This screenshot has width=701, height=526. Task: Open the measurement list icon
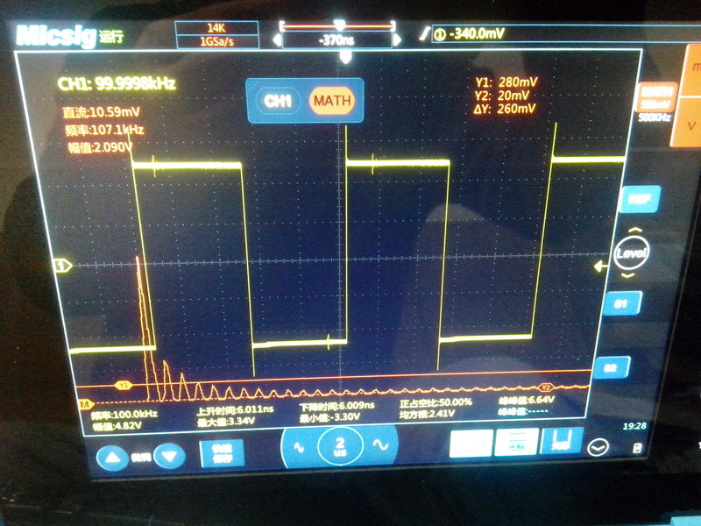[515, 443]
